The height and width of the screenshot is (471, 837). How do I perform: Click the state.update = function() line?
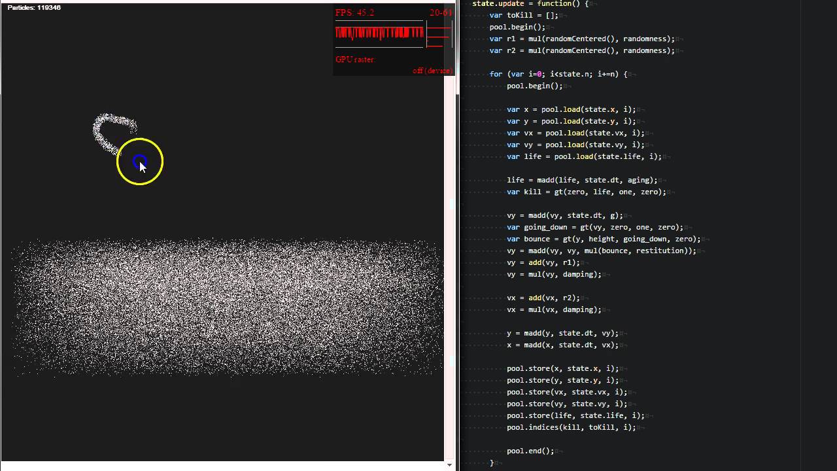click(530, 4)
